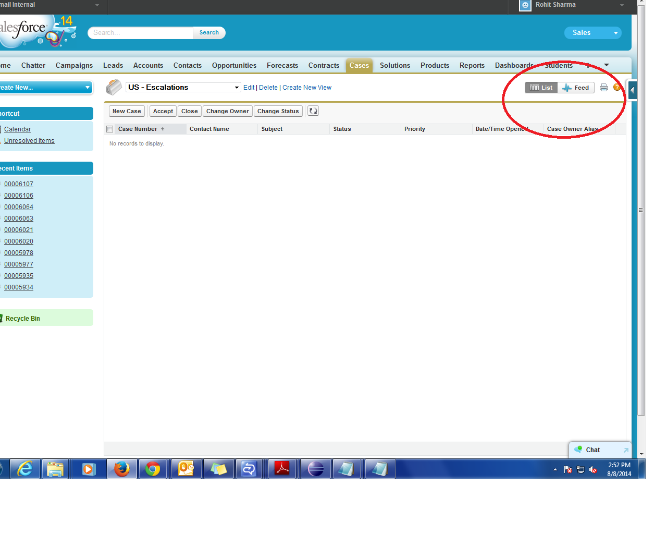Viewport: 667px width, 534px height.
Task: Pop out the Chat panel with its arrow icon
Action: pyautogui.click(x=626, y=450)
